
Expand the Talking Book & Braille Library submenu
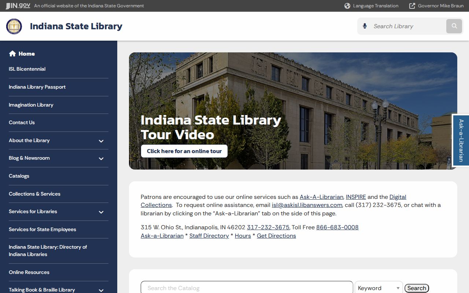[101, 290]
